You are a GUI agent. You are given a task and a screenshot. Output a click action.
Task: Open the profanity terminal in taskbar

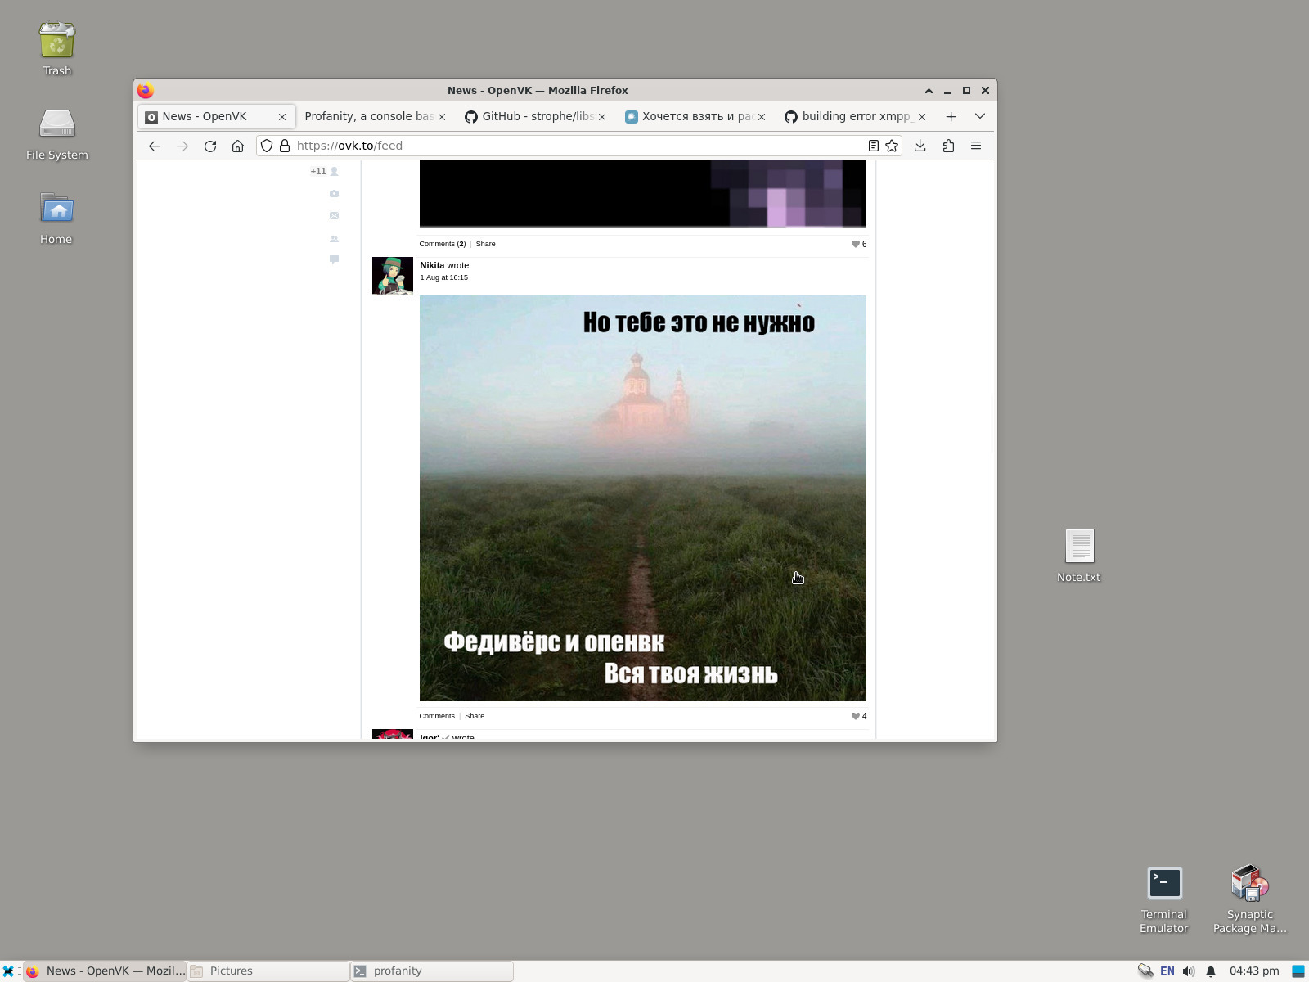431,971
